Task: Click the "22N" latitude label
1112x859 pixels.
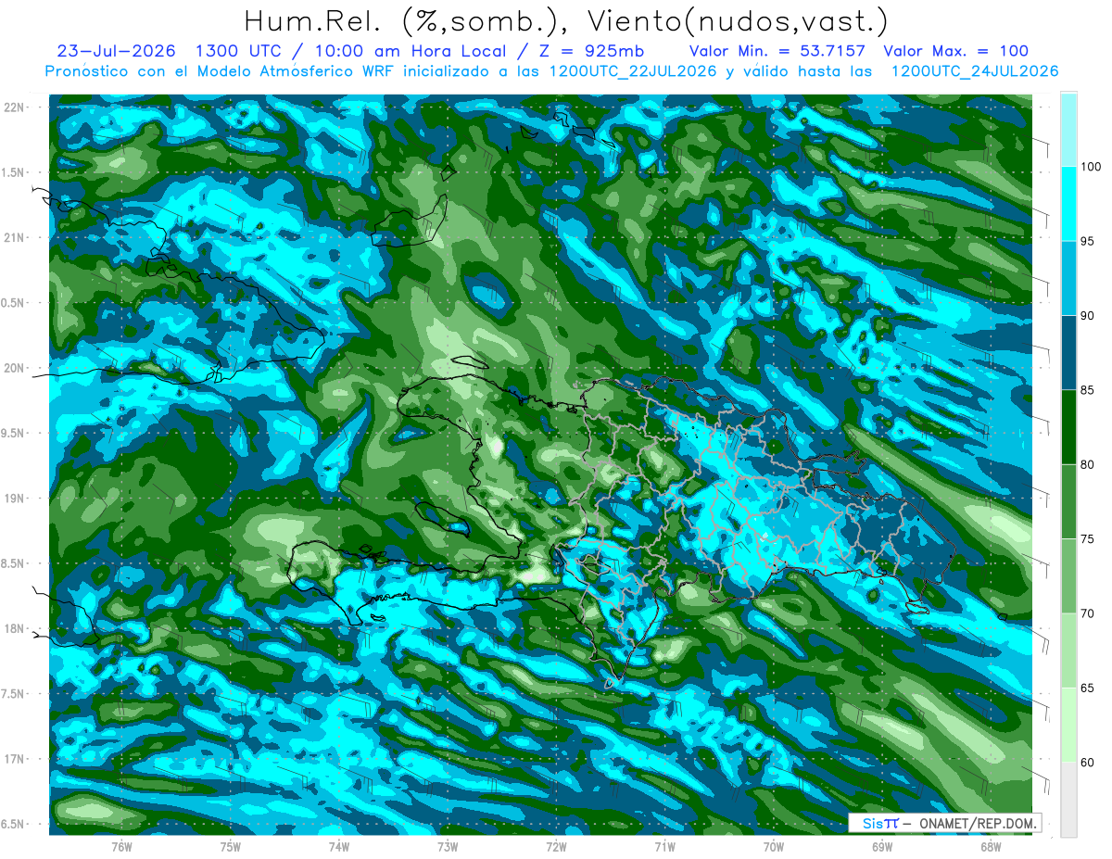Action: click(x=16, y=107)
